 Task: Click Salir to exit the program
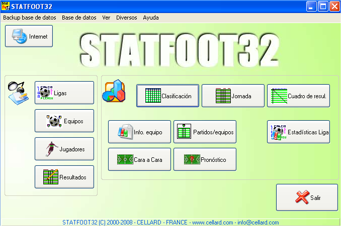[x=307, y=197]
